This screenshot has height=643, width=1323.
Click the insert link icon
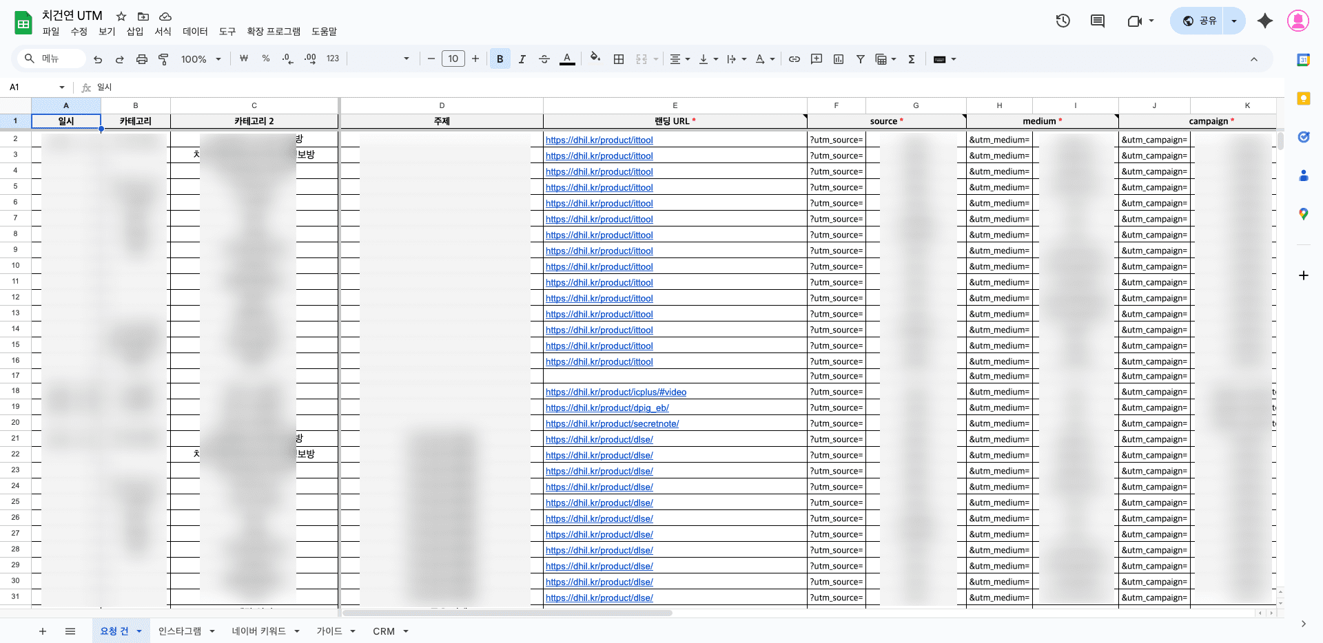click(794, 59)
